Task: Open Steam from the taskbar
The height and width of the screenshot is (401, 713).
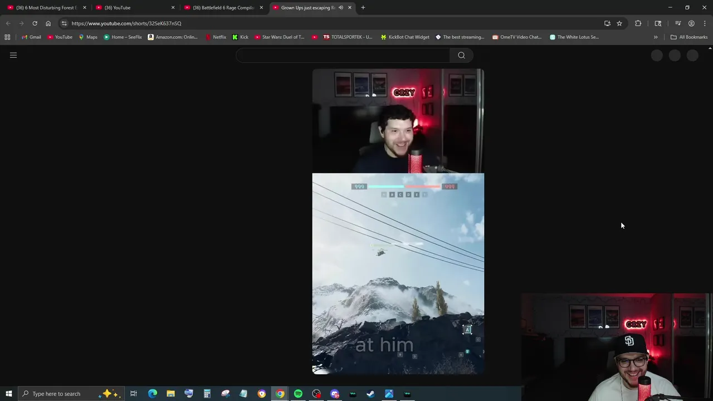Action: click(x=370, y=394)
